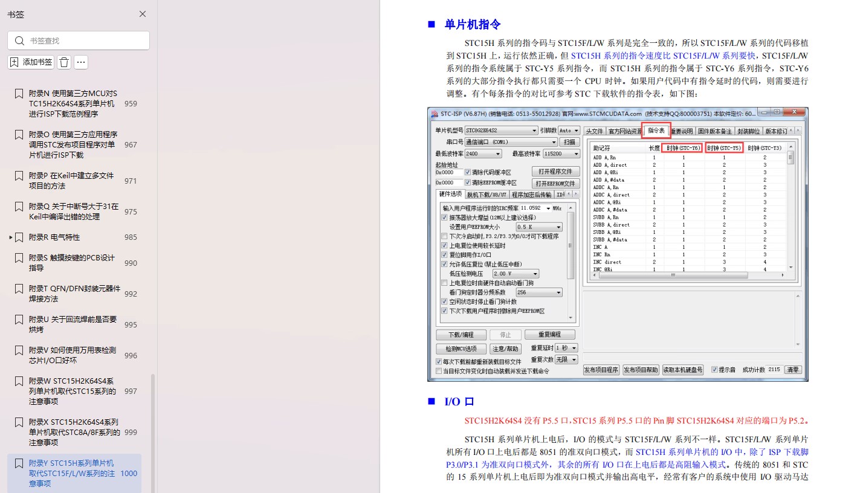Image resolution: width=860 pixels, height=493 pixels.
Task: Click the magnifier icon in bookmark search
Action: [19, 40]
